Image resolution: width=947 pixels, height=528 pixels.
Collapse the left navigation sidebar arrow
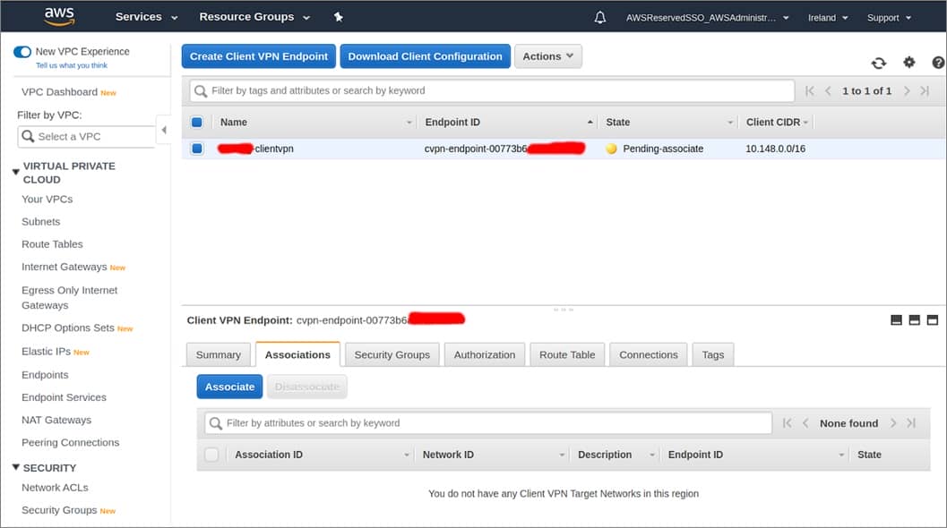tap(164, 130)
